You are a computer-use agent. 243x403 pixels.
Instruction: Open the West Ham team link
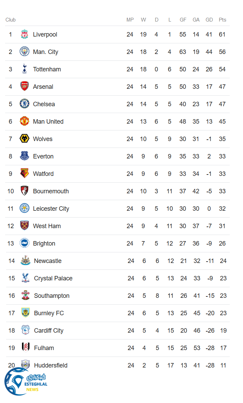point(47,226)
